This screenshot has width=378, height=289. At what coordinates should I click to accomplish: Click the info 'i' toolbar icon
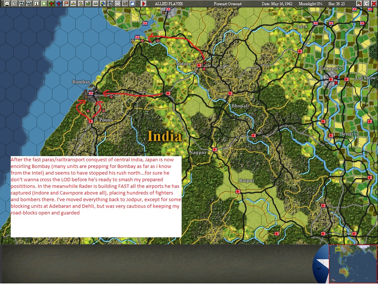point(37,3)
